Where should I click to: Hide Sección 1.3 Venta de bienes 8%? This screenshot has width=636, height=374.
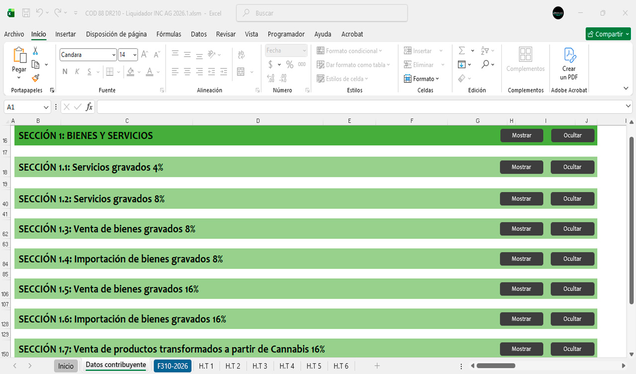coord(572,229)
